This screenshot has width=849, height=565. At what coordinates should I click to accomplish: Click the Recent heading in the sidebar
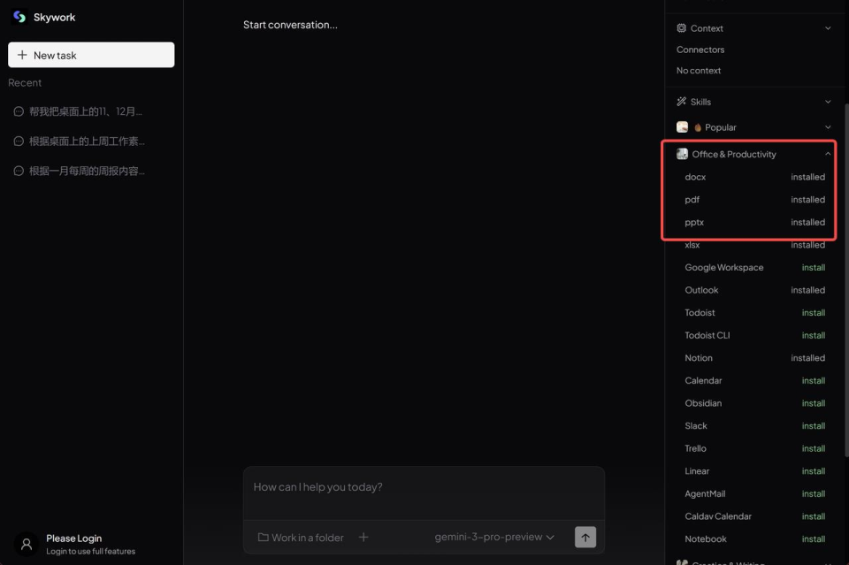(25, 83)
